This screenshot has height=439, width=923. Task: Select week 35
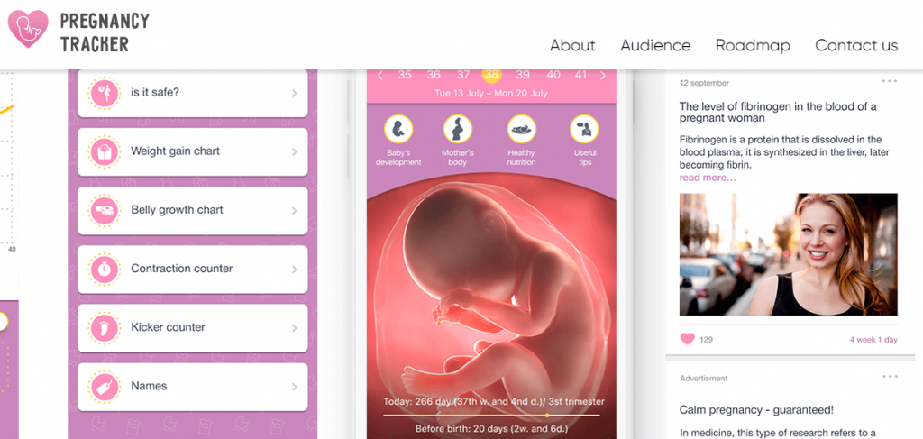click(405, 76)
